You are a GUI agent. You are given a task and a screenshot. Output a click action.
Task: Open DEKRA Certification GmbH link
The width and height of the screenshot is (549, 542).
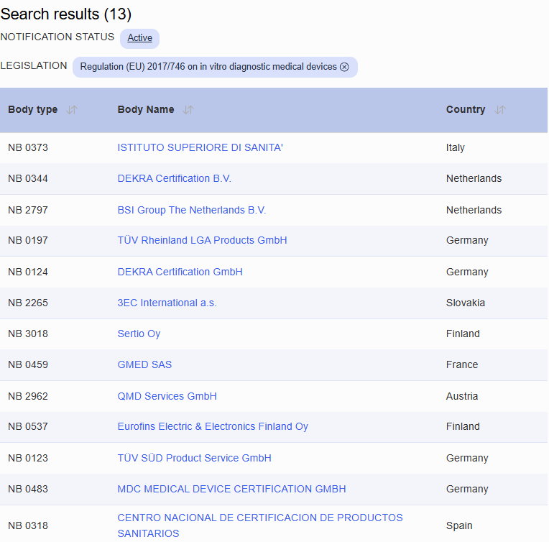pyautogui.click(x=180, y=272)
